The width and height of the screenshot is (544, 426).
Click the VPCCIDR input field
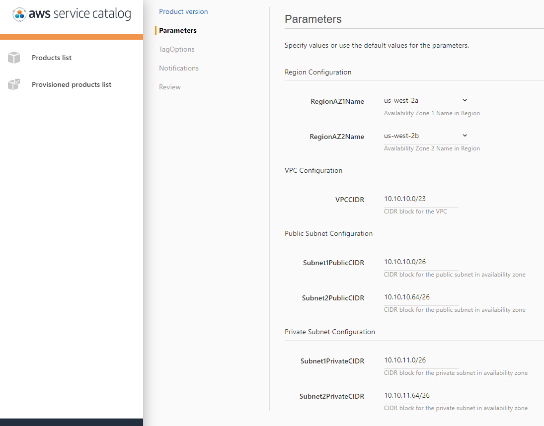point(421,199)
